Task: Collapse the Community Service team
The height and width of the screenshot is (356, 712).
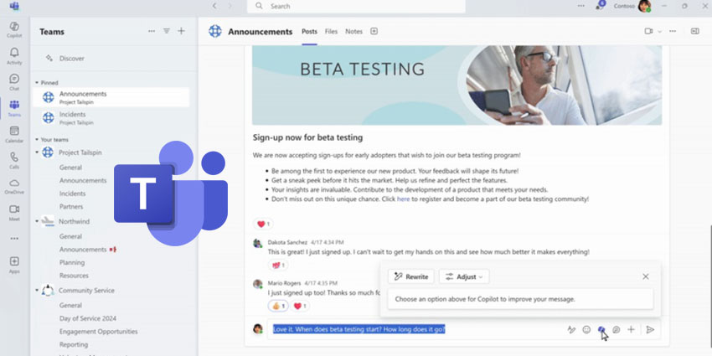Action: (x=37, y=290)
